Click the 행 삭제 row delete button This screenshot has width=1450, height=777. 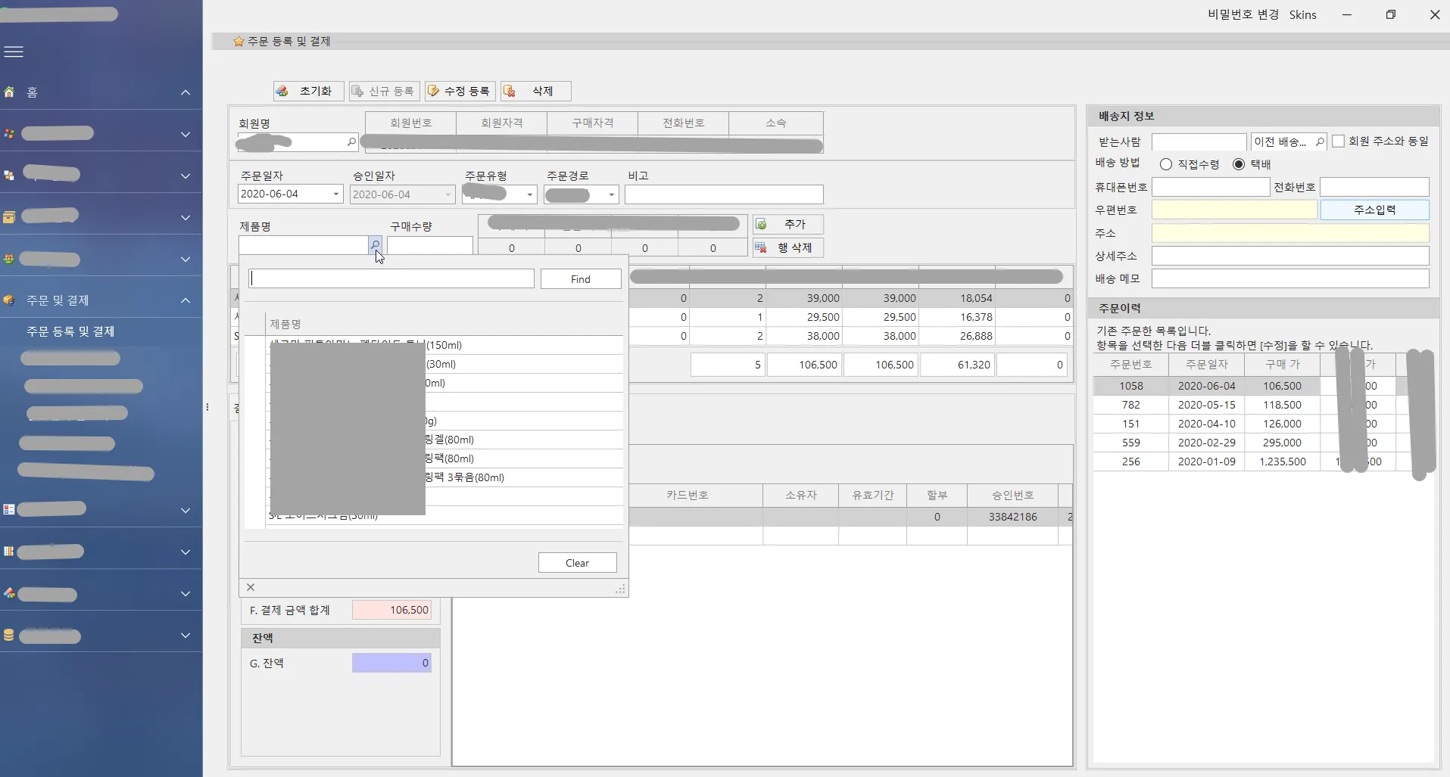787,248
